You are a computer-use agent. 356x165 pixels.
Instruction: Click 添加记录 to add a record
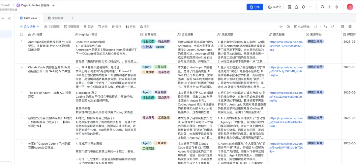pyautogui.click(x=27, y=27)
